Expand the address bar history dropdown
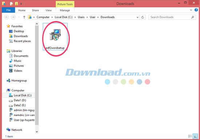This screenshot has height=140, width=200. click(137, 17)
